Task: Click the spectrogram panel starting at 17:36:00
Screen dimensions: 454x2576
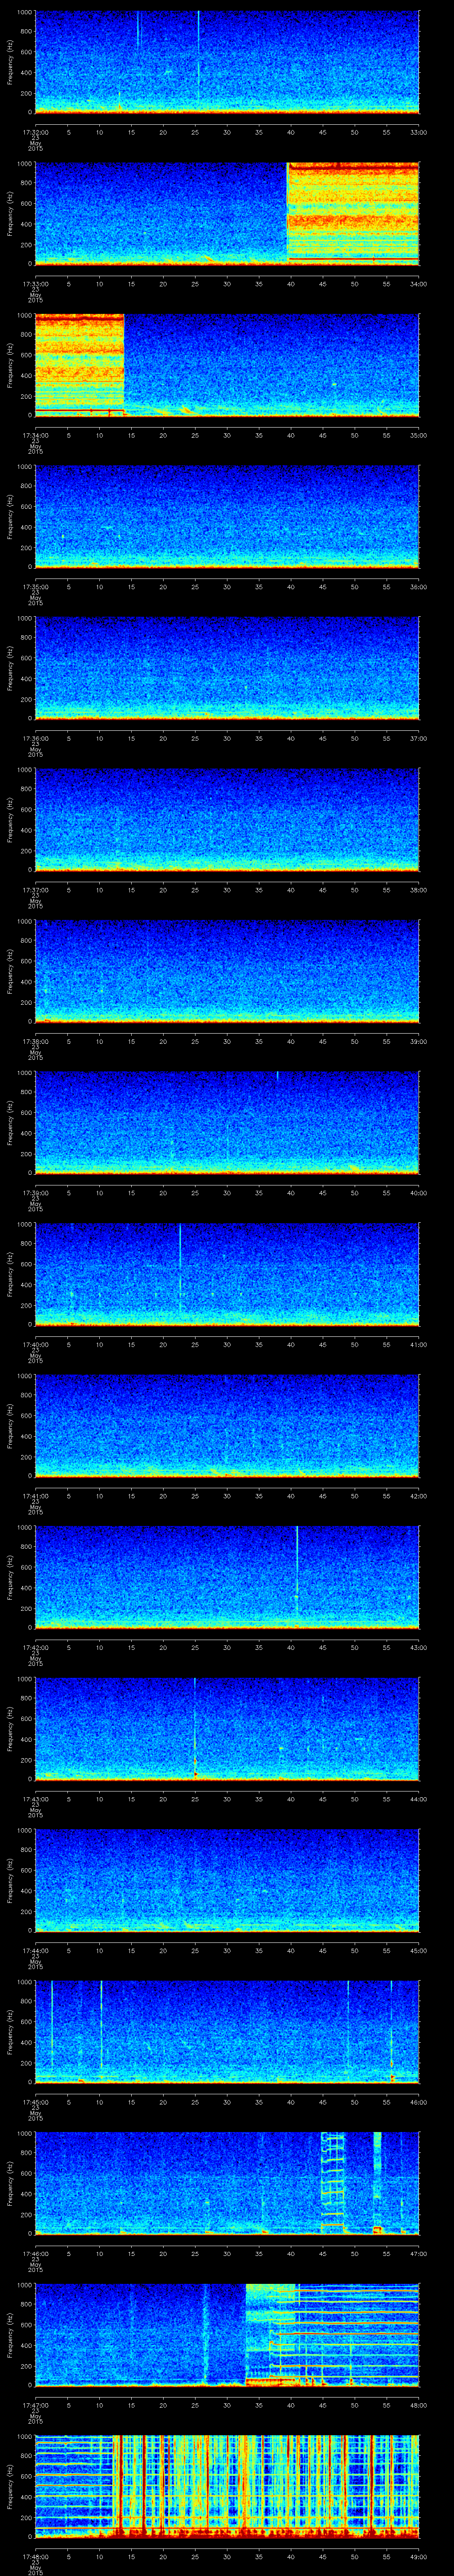Action: pos(227,668)
